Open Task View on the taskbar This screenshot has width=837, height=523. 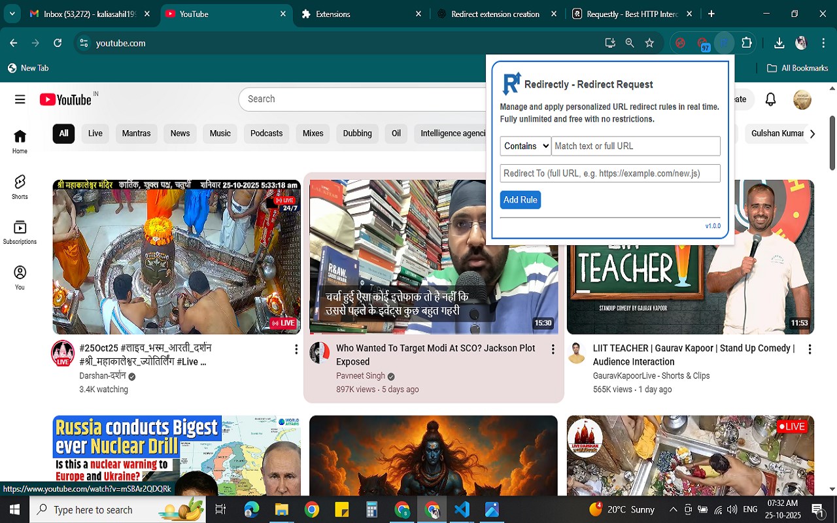[220, 509]
